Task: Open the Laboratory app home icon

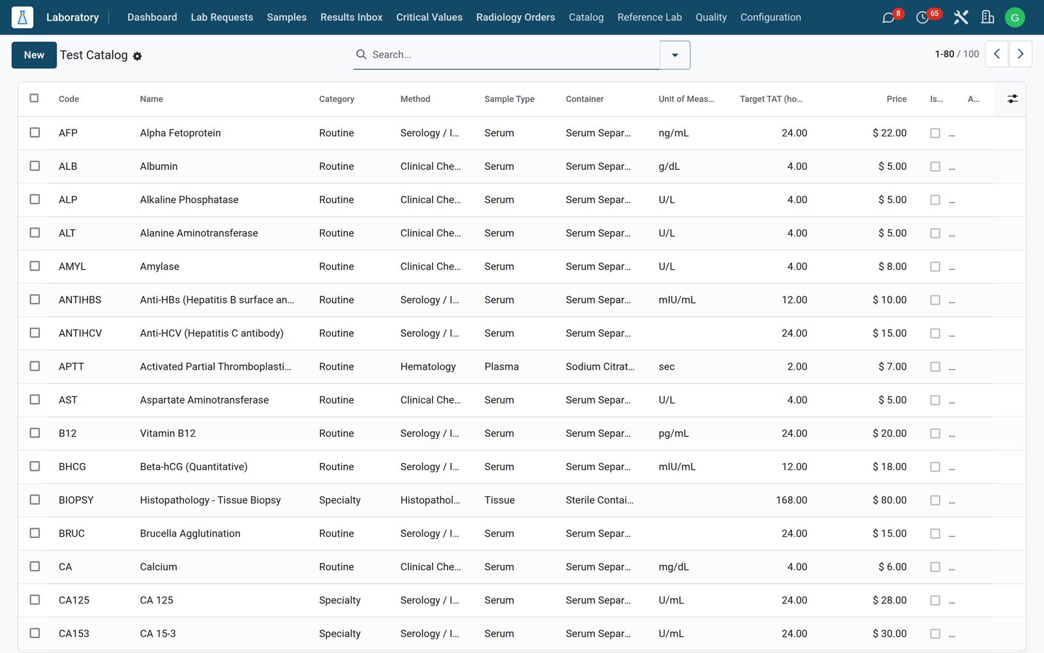Action: point(22,18)
